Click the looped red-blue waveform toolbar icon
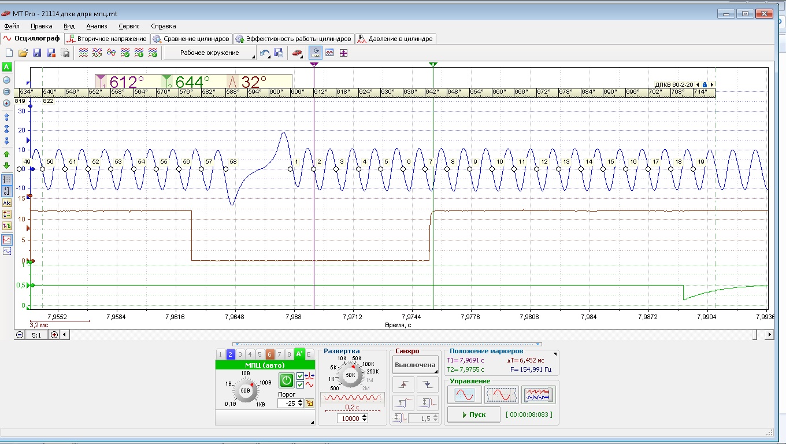This screenshot has width=786, height=444. (111, 53)
